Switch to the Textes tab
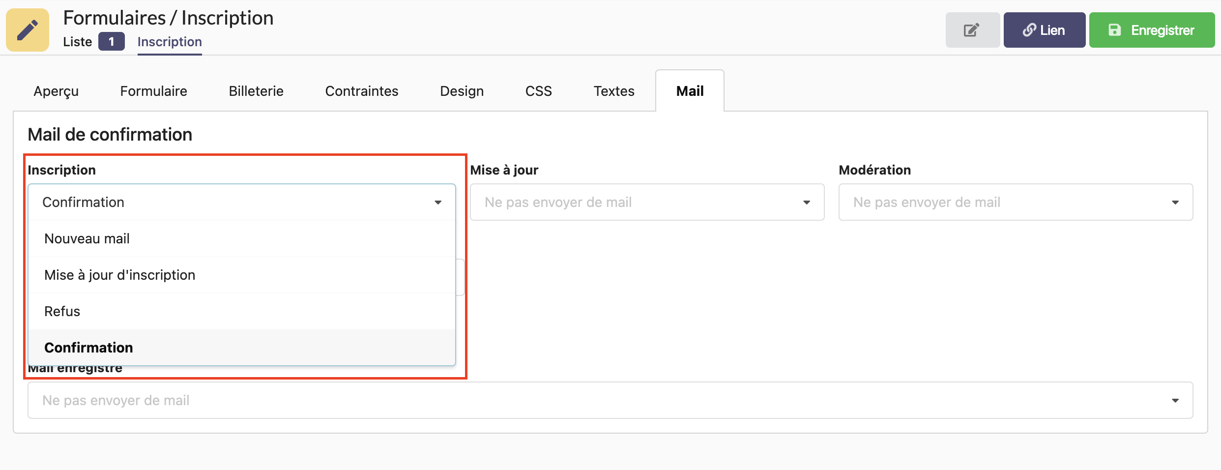Image resolution: width=1221 pixels, height=470 pixels. pos(613,91)
